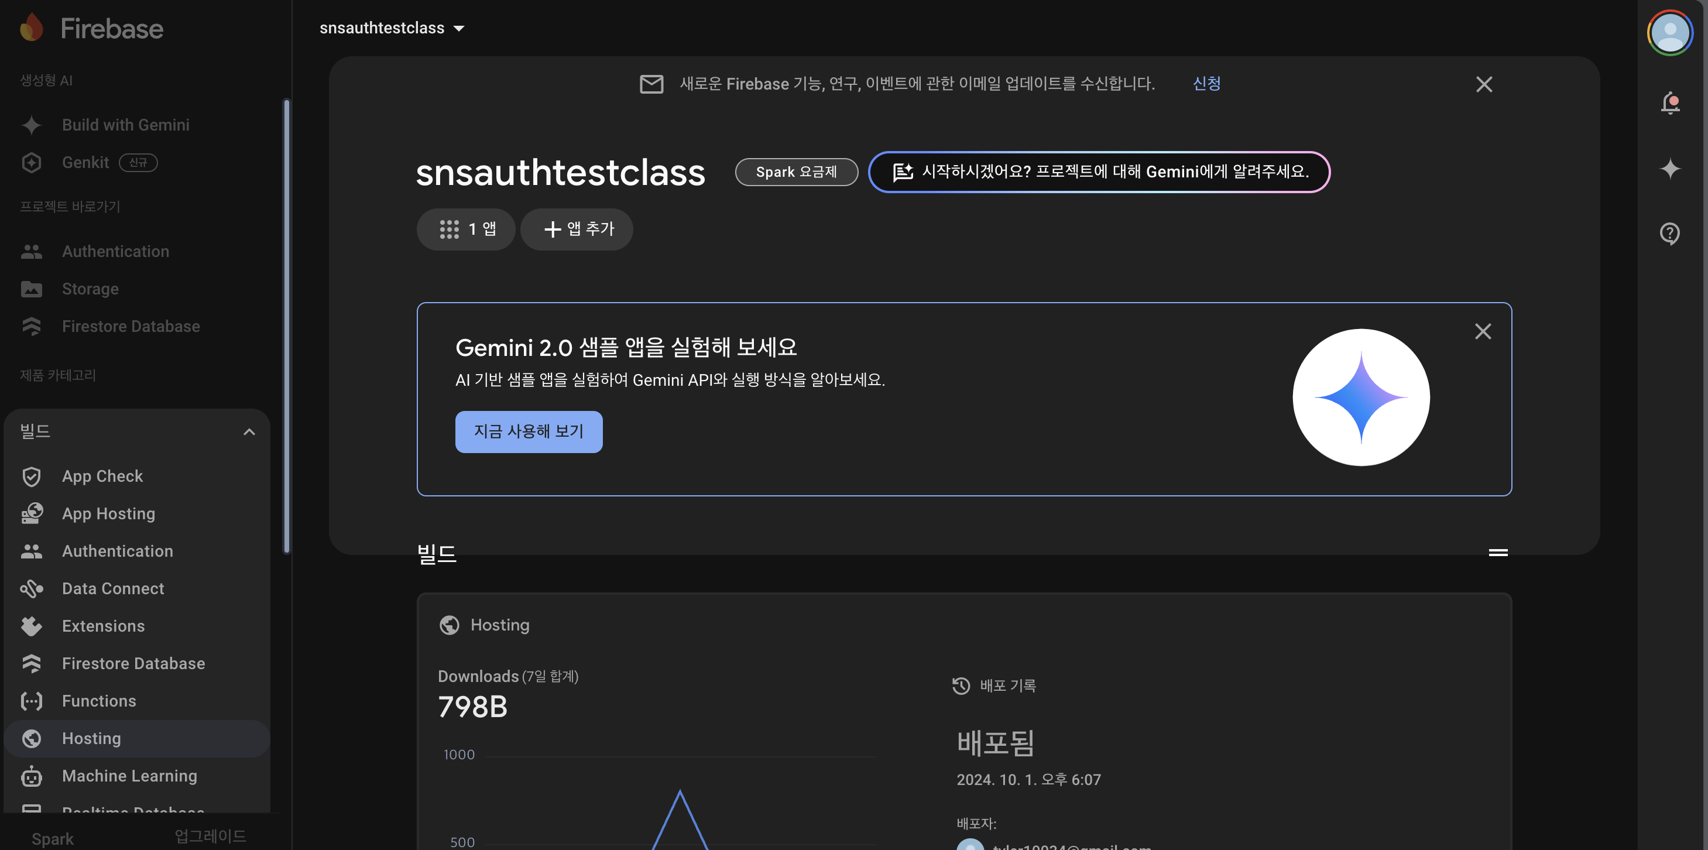The width and height of the screenshot is (1708, 850).
Task: Open Genkit in the sidebar
Action: tap(85, 162)
